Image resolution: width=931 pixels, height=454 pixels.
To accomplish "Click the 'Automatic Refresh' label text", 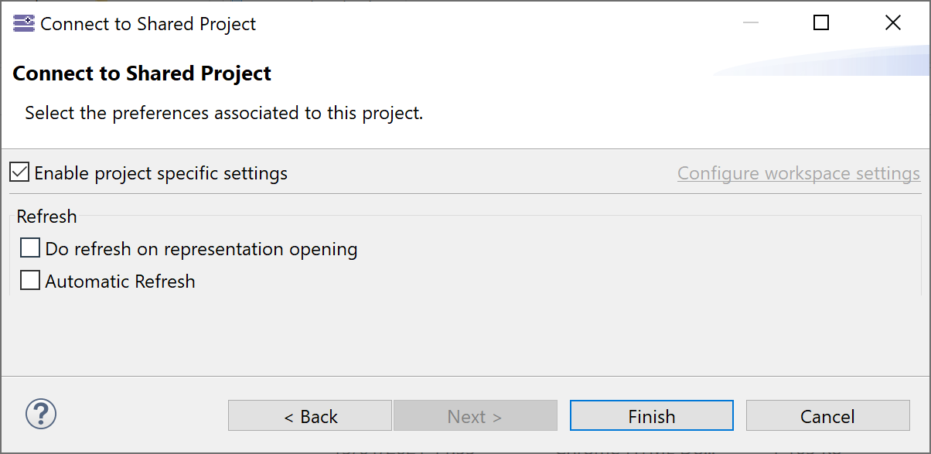I will (x=120, y=282).
